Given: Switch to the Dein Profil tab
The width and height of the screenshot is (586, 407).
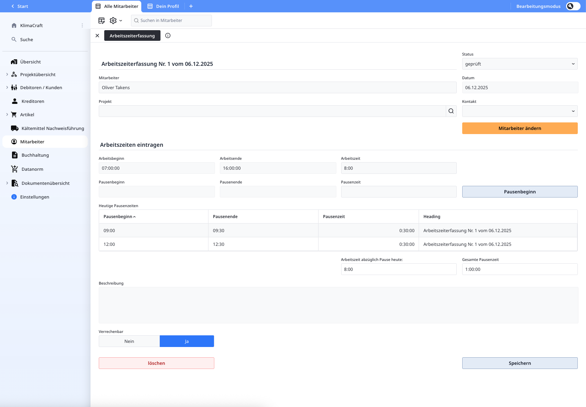Looking at the screenshot, I should pos(164,6).
